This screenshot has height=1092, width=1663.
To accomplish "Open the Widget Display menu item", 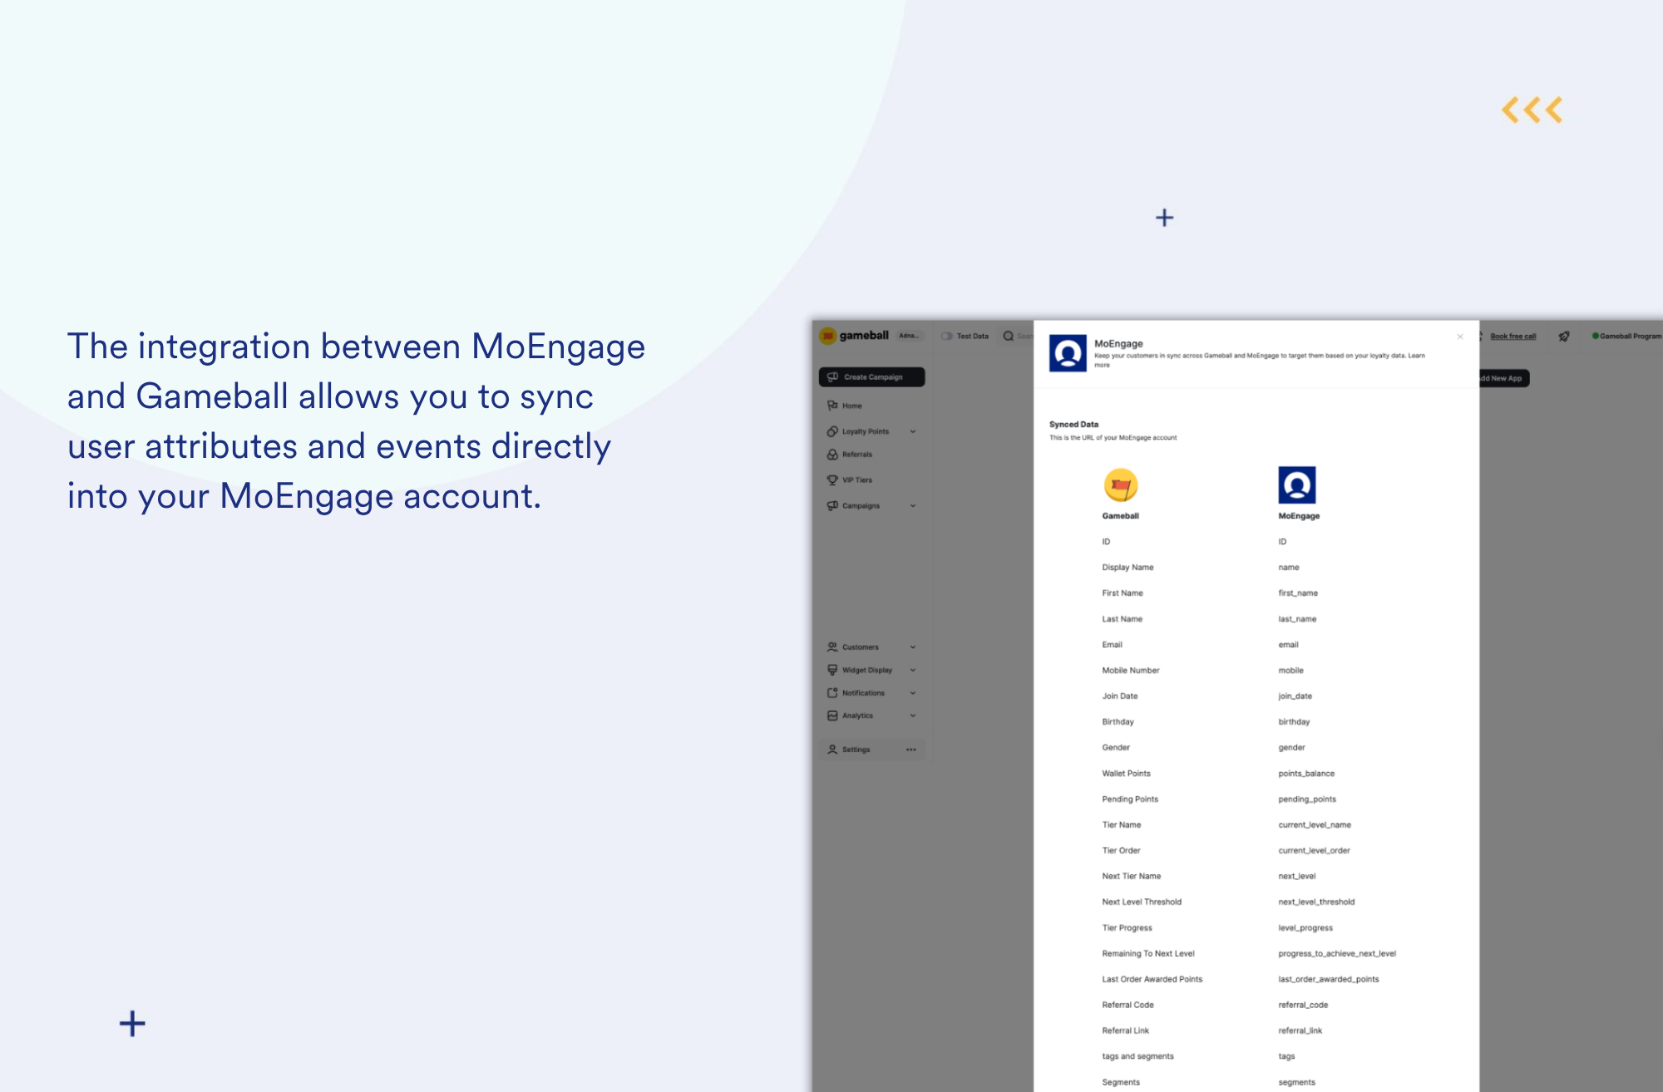I will coord(867,671).
